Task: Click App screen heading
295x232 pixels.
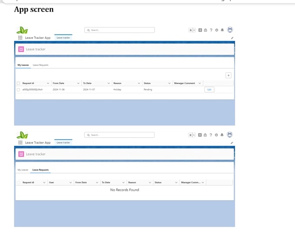Action: pos(34,10)
